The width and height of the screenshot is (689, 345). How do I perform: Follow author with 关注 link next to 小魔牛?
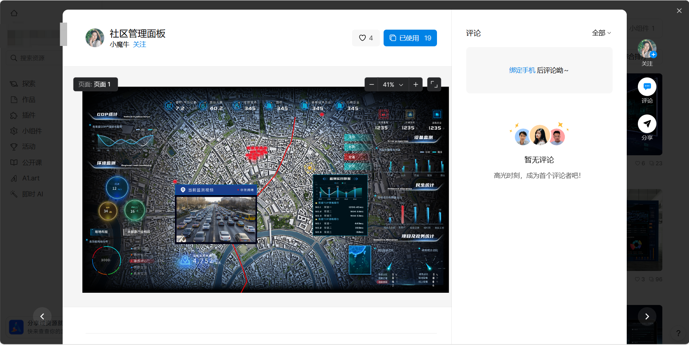(x=139, y=44)
